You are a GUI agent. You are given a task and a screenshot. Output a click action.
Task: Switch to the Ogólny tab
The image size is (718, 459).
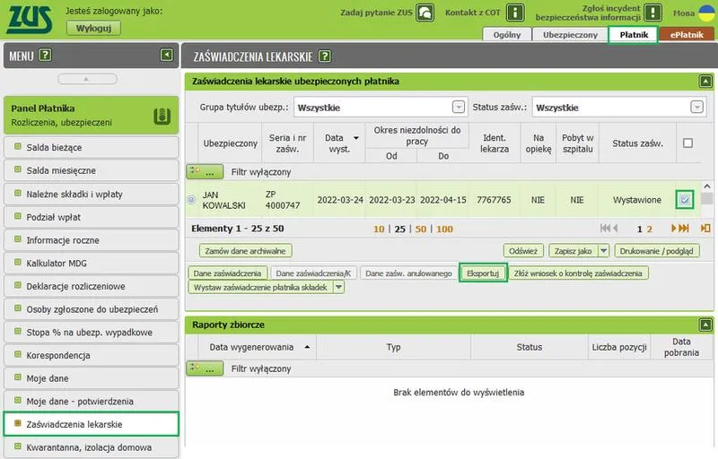tap(507, 35)
